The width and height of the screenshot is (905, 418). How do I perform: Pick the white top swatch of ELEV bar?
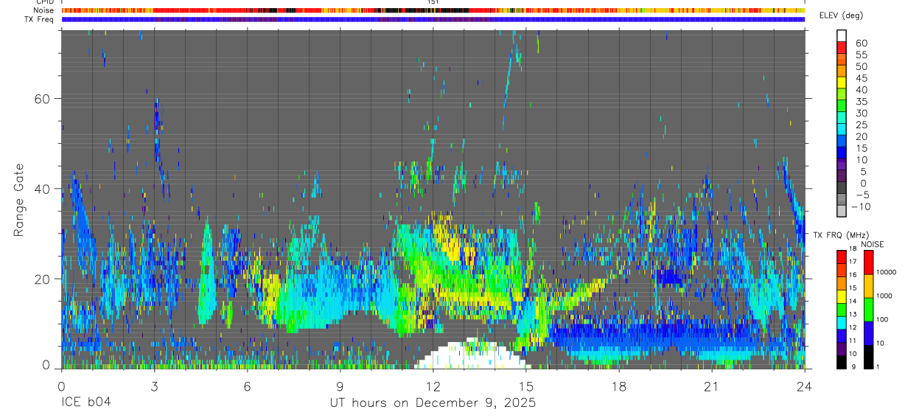(x=842, y=35)
